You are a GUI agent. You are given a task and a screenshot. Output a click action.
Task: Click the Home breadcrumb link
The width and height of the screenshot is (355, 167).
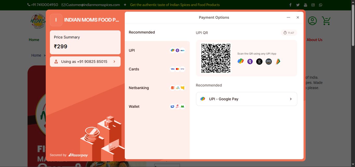36,55
